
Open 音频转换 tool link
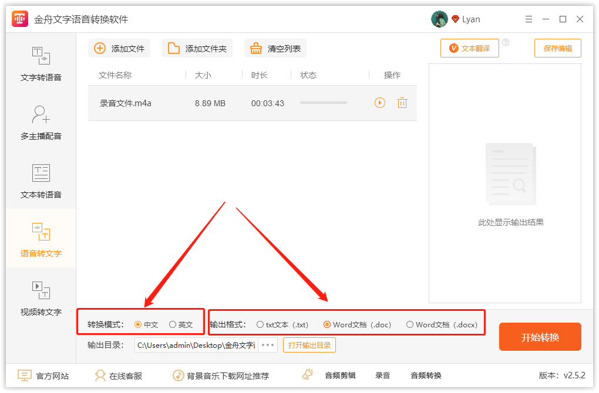coord(426,375)
